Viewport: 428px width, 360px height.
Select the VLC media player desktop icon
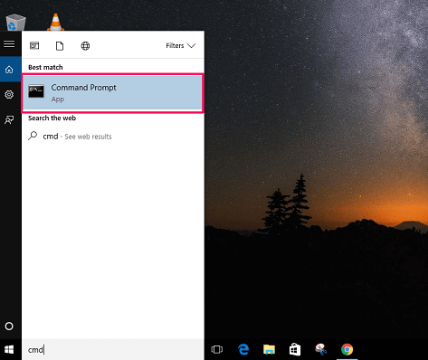pos(55,22)
